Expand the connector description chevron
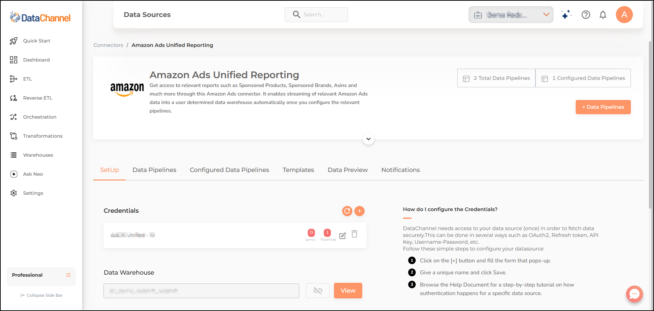Image resolution: width=654 pixels, height=311 pixels. pos(368,139)
